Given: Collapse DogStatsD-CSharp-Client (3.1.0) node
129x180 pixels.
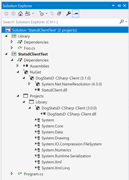Looking at the screenshot, I should [24, 78].
